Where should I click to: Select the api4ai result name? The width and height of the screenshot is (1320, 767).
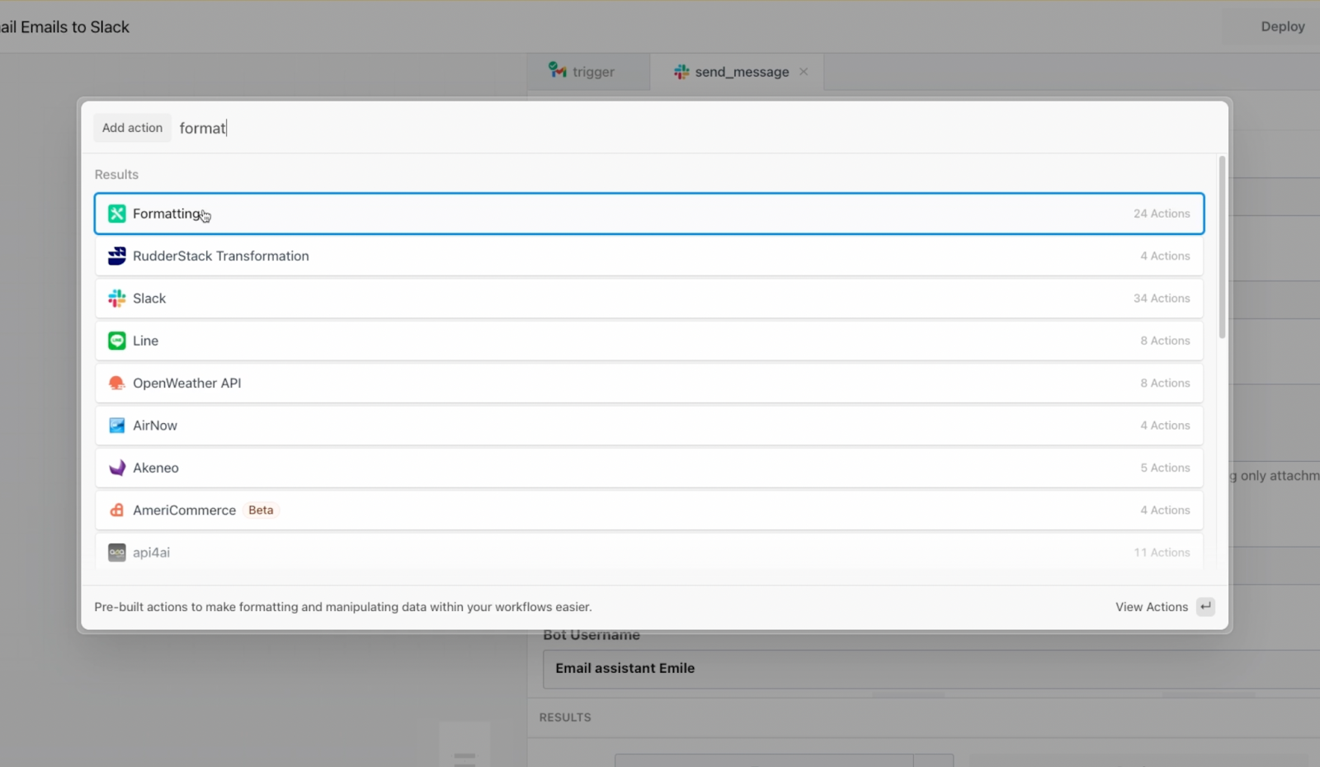point(151,553)
